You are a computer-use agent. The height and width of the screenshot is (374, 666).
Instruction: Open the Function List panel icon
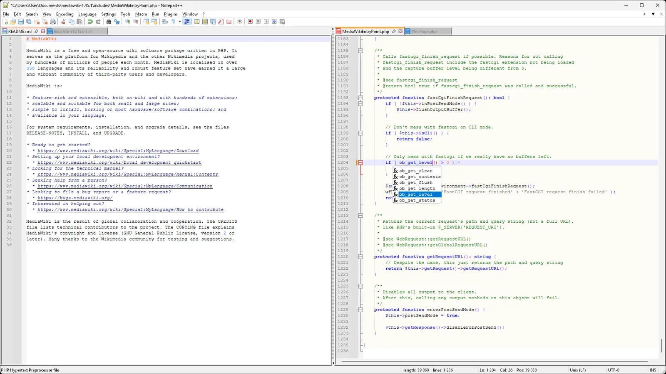[x=221, y=22]
